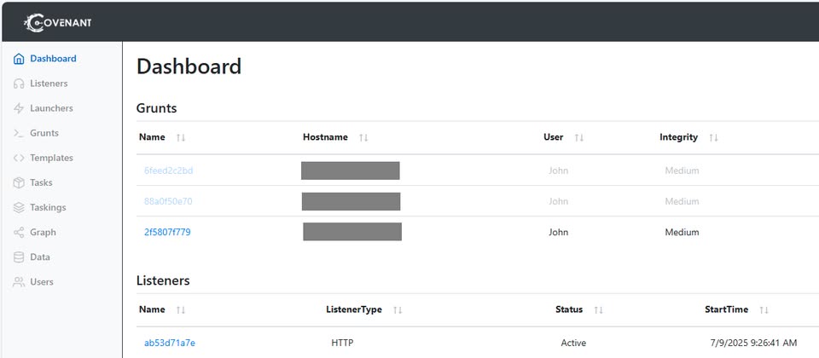Image resolution: width=819 pixels, height=358 pixels.
Task: Click the Tasks cube icon
Action: [19, 182]
